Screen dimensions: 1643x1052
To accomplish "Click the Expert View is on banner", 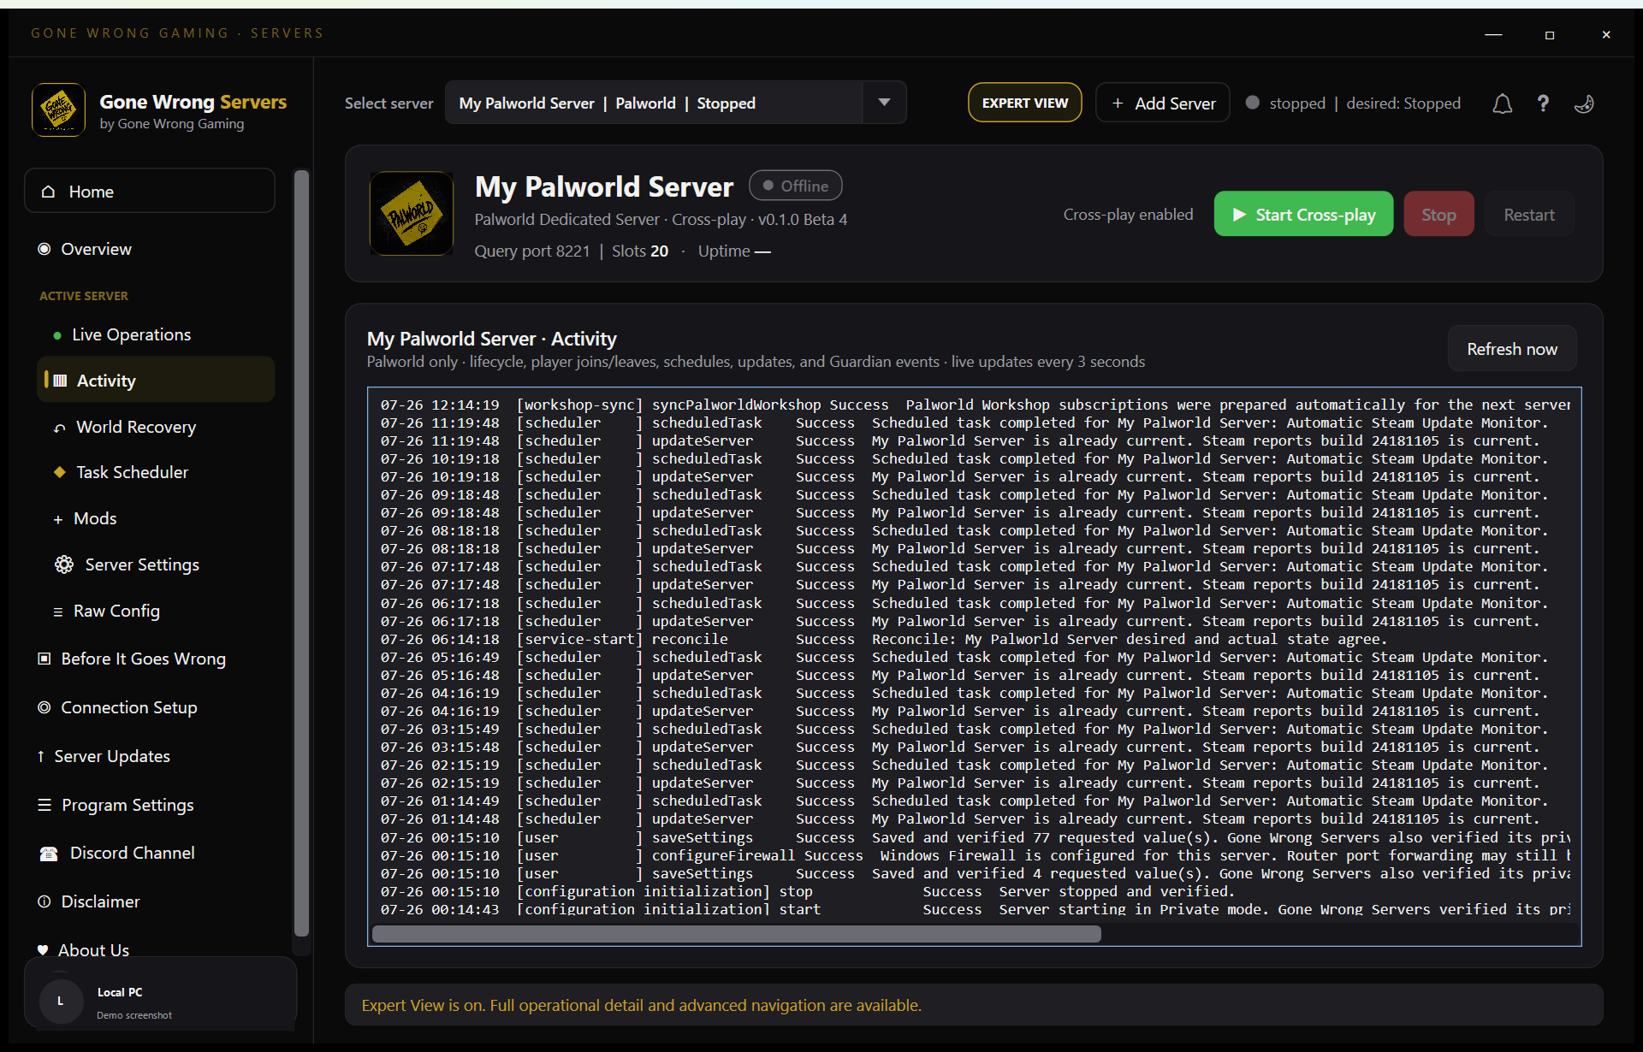I will [974, 1005].
